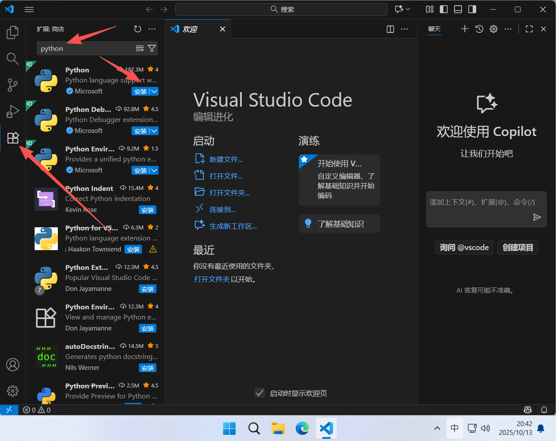Click 询问 @vscode button
The height and width of the screenshot is (441, 556).
[x=464, y=247]
